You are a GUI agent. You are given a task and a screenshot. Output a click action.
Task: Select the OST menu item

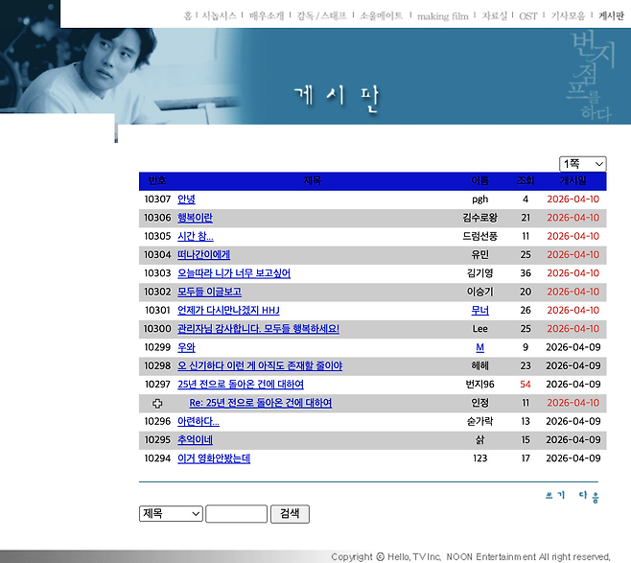tap(528, 16)
